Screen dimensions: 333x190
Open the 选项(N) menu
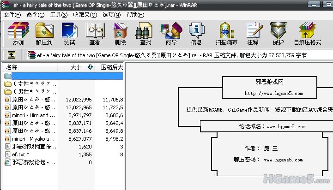(111, 15)
